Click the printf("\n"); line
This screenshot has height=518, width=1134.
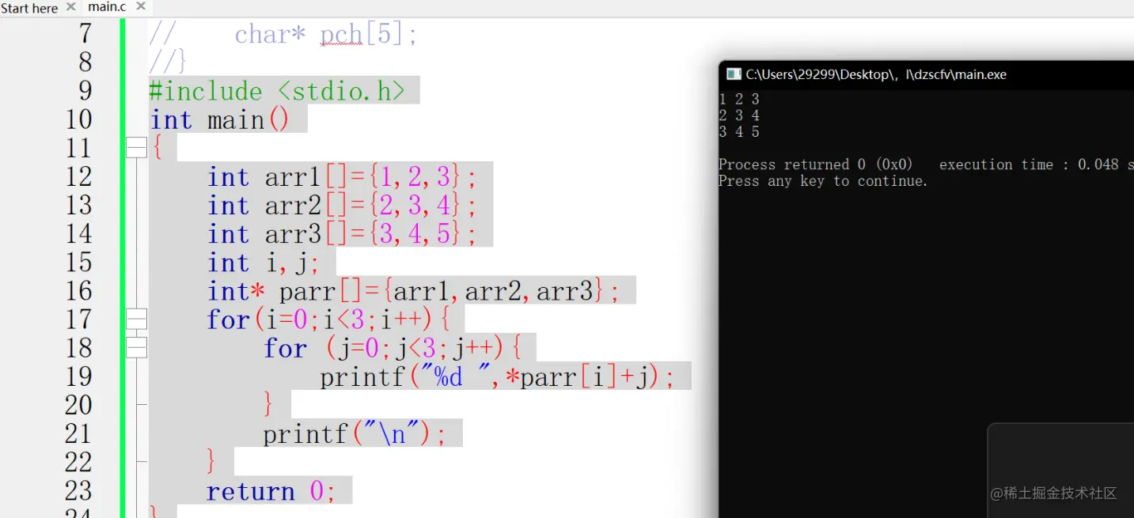[x=355, y=433]
